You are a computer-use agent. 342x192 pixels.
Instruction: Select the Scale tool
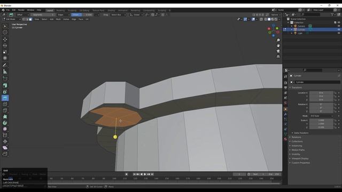5,52
